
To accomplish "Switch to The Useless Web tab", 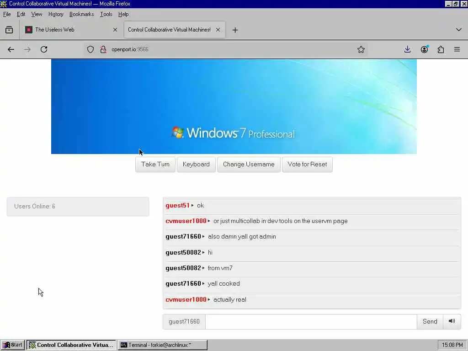I will (70, 30).
